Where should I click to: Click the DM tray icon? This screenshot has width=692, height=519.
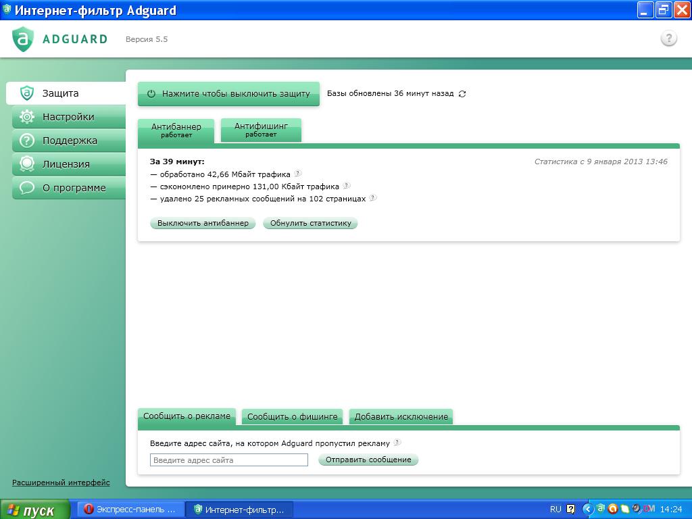tap(648, 509)
